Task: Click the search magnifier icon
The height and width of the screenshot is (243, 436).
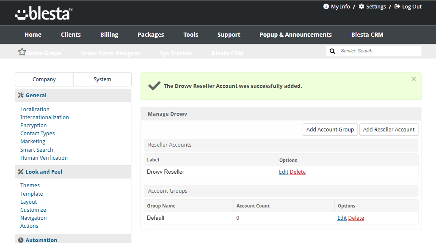Action: (332, 51)
